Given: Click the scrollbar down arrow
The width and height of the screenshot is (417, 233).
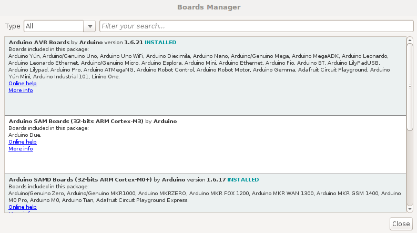Looking at the screenshot, I should [410, 209].
